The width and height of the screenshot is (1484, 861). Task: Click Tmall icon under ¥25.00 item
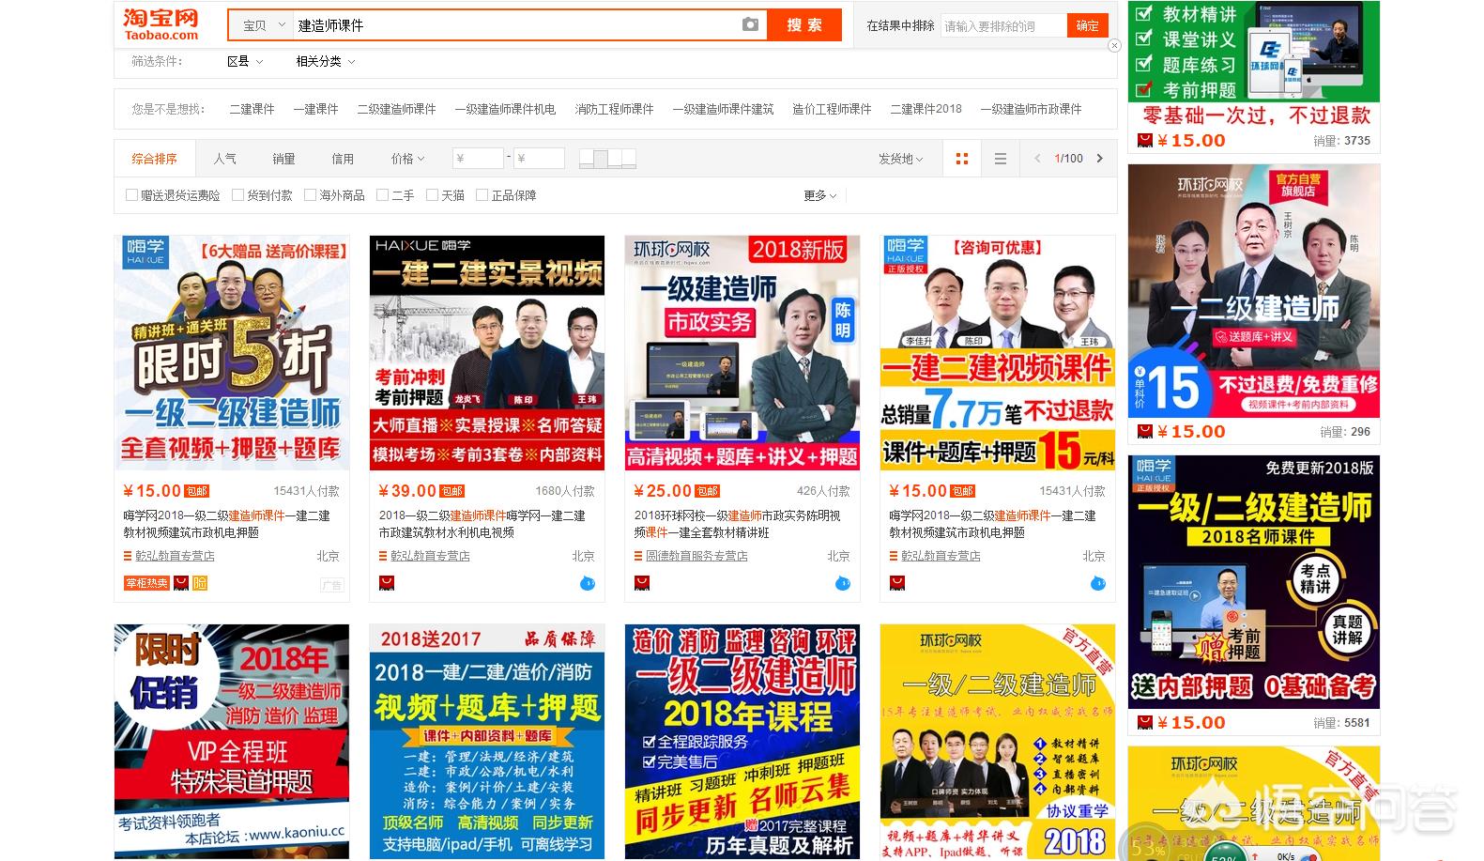tap(641, 583)
